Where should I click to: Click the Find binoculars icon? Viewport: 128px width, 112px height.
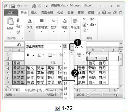pyautogui.click(x=92, y=25)
